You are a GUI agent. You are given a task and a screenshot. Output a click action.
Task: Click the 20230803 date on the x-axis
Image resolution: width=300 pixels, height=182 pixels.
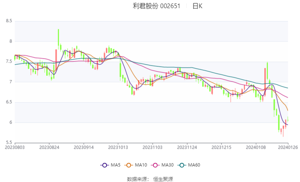(x=15, y=147)
